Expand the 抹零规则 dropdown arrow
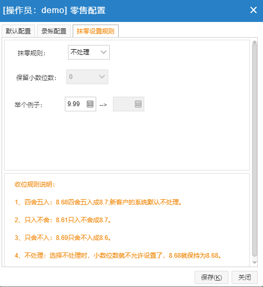 [104, 52]
